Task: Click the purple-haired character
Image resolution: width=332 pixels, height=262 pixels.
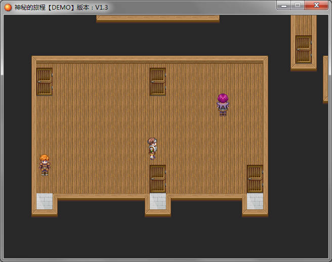Action: [x=223, y=105]
